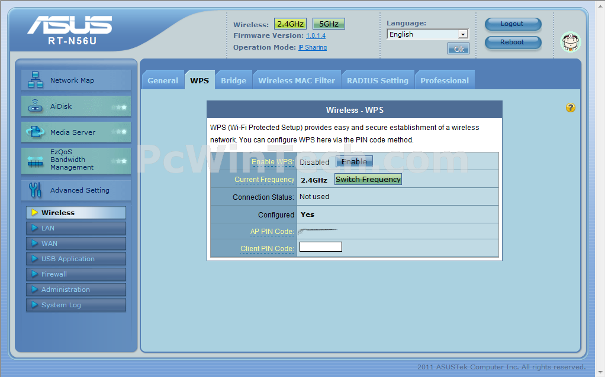The width and height of the screenshot is (605, 377).
Task: Click the ASUS logo
Action: [x=70, y=25]
